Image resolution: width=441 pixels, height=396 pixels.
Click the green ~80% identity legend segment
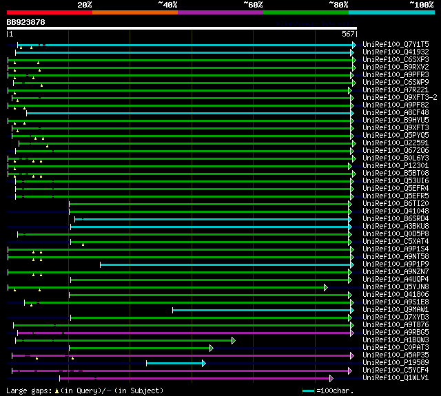[x=306, y=12]
